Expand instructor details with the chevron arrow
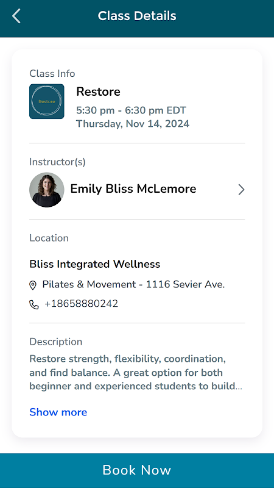 [x=241, y=190]
